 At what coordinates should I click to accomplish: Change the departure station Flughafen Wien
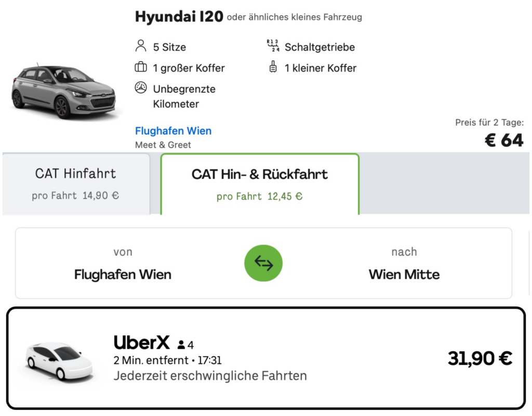pyautogui.click(x=123, y=274)
